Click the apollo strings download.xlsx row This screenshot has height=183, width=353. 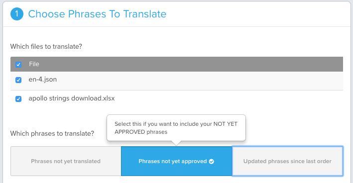[x=177, y=99]
